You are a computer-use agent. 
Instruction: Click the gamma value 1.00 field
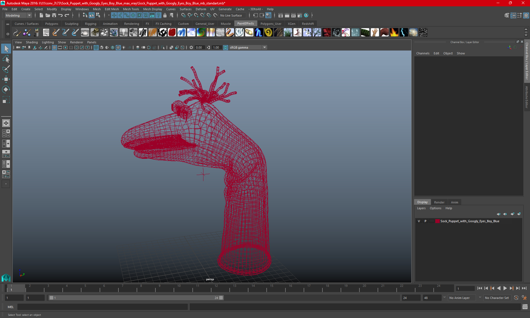click(216, 47)
